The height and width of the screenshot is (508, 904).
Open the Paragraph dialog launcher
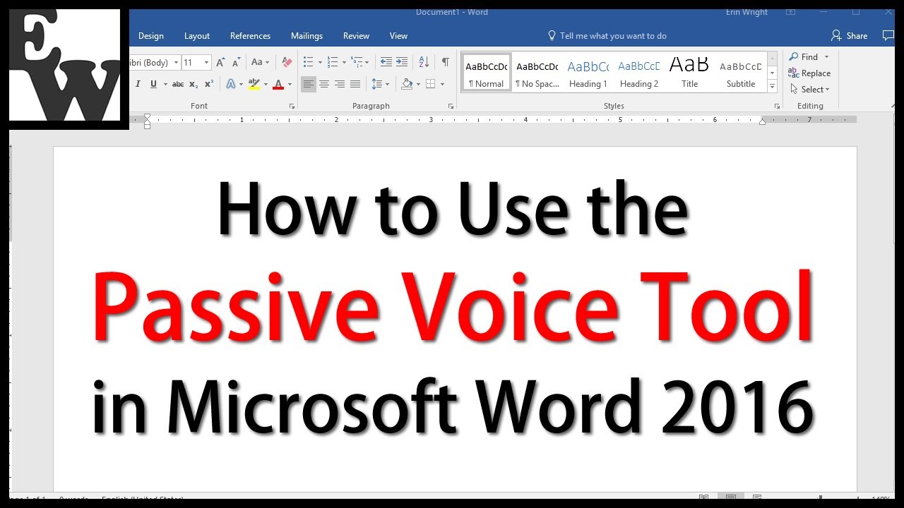[x=451, y=107]
